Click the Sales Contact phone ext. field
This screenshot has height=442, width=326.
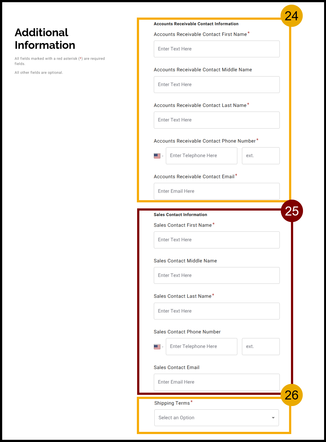click(261, 347)
